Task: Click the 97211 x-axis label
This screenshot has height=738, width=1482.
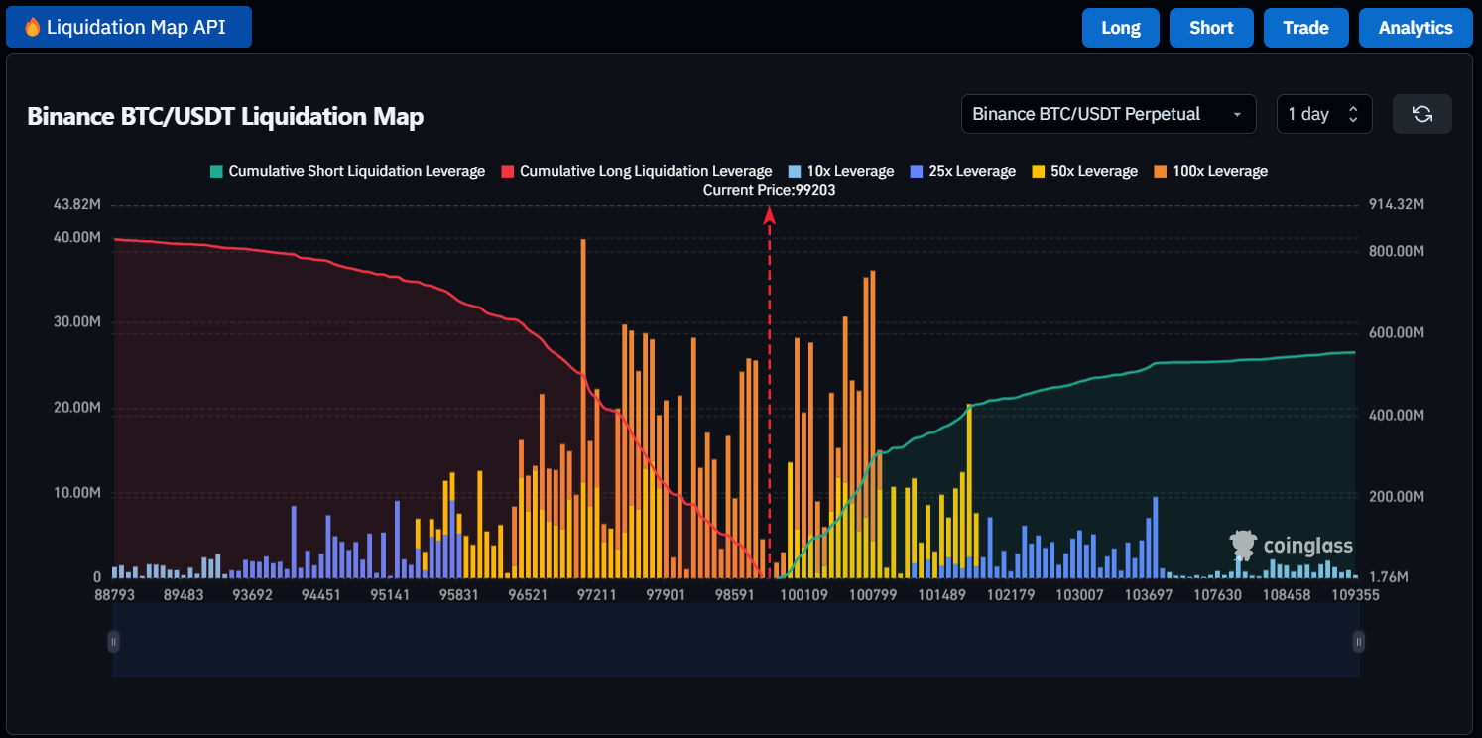Action: [x=597, y=595]
